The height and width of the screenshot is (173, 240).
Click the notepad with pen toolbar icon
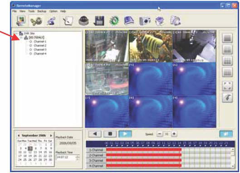click(68, 21)
